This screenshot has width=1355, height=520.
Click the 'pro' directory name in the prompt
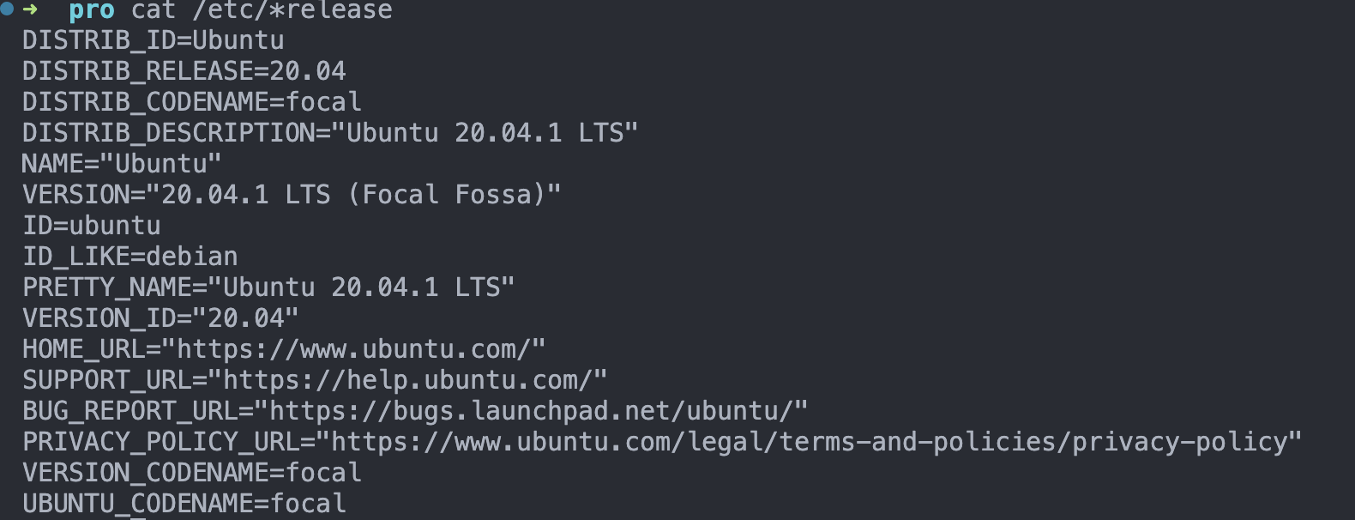click(91, 11)
